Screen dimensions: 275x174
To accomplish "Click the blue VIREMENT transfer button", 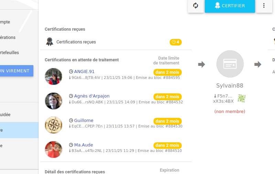I will point(15,71).
